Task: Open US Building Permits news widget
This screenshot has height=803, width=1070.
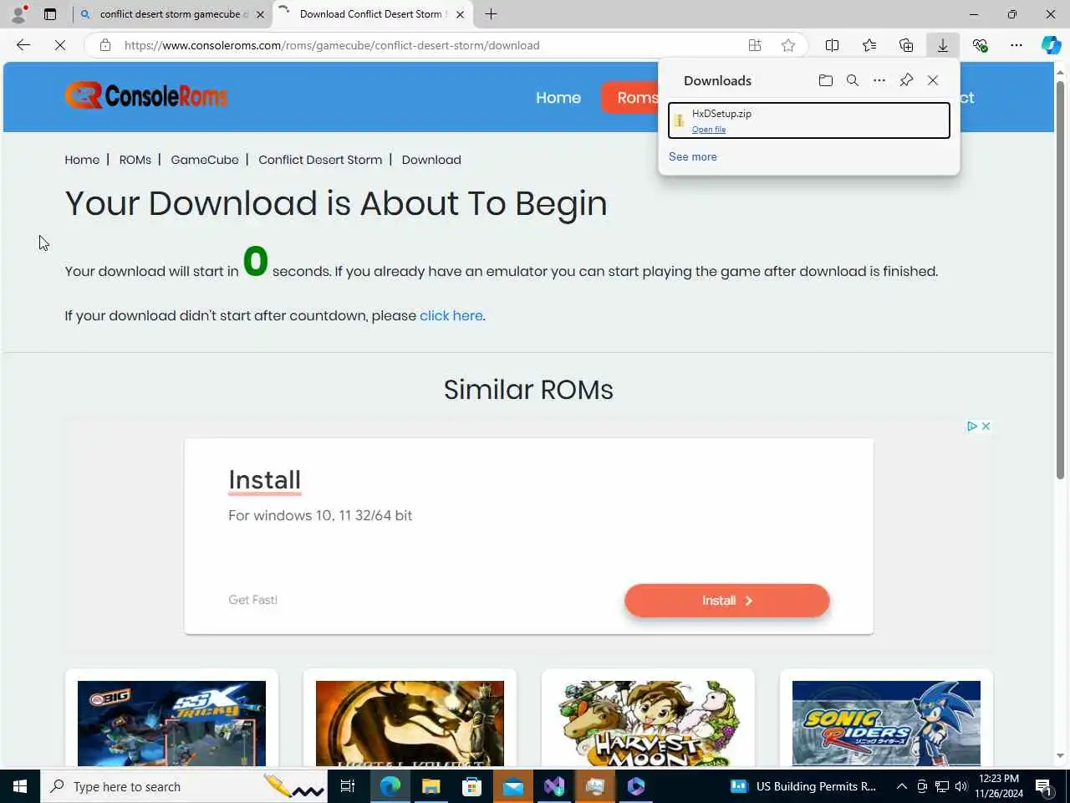Action: [x=803, y=786]
